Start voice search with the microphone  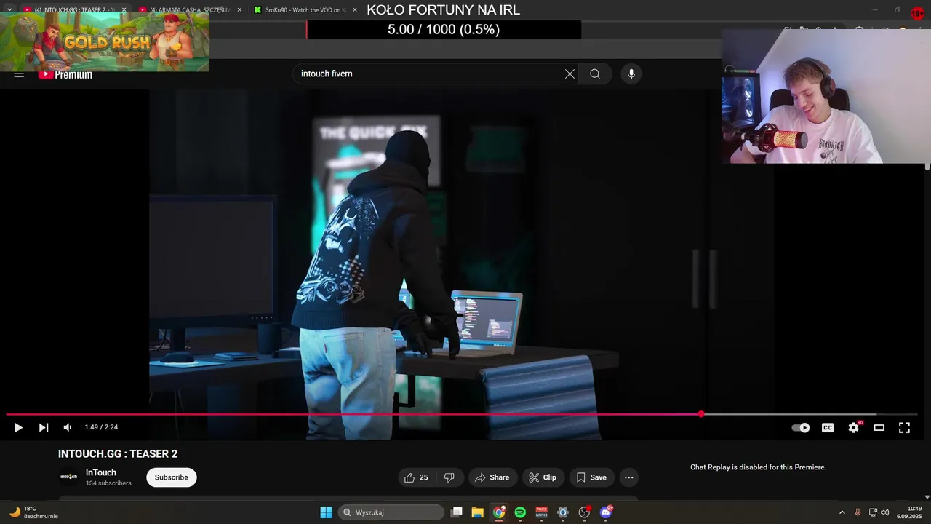(631, 74)
